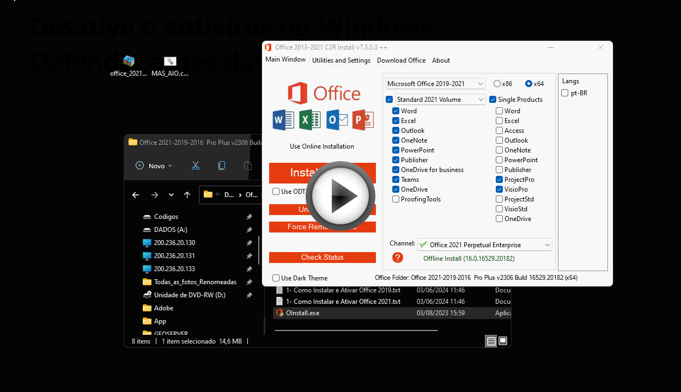Click the Word app icon in the installer

click(x=283, y=120)
